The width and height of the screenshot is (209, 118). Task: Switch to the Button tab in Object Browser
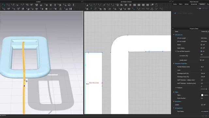186,4
